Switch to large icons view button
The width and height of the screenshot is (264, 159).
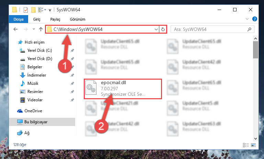point(253,145)
